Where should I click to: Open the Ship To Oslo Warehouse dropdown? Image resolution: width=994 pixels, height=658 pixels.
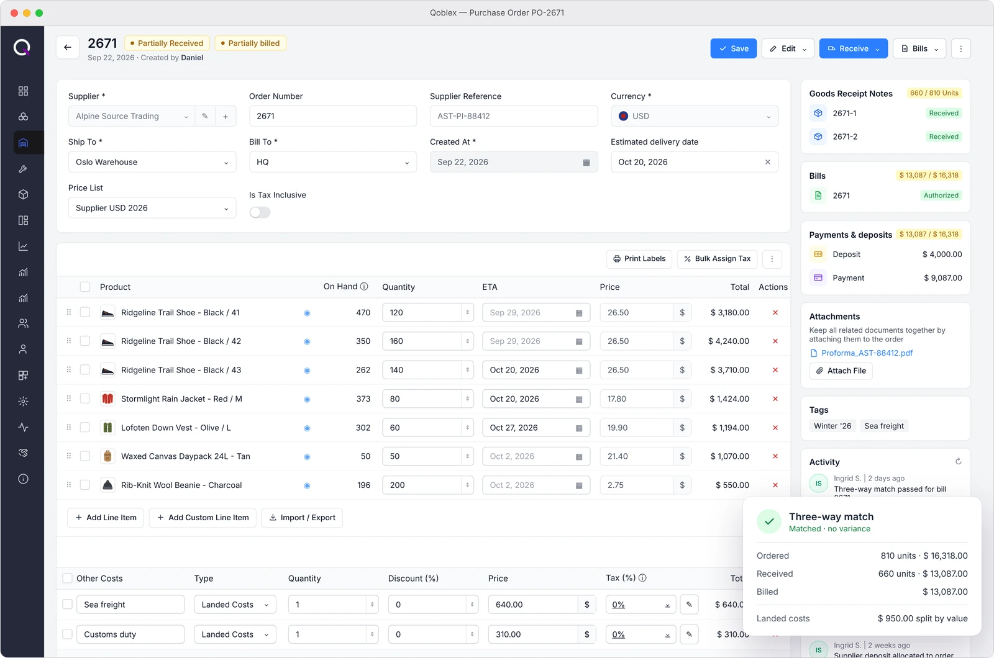[x=152, y=162]
